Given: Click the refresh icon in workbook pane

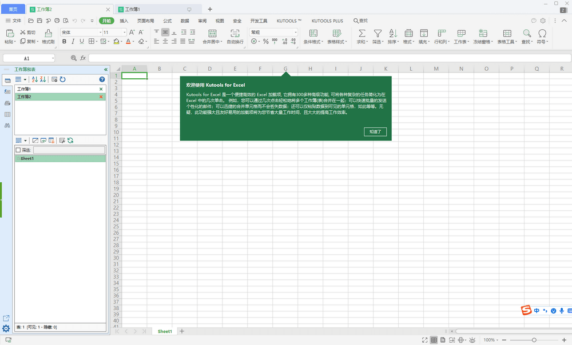Looking at the screenshot, I should 62,79.
